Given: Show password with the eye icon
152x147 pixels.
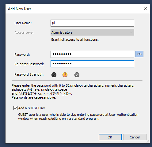Looking at the screenshot, I should tap(139, 54).
